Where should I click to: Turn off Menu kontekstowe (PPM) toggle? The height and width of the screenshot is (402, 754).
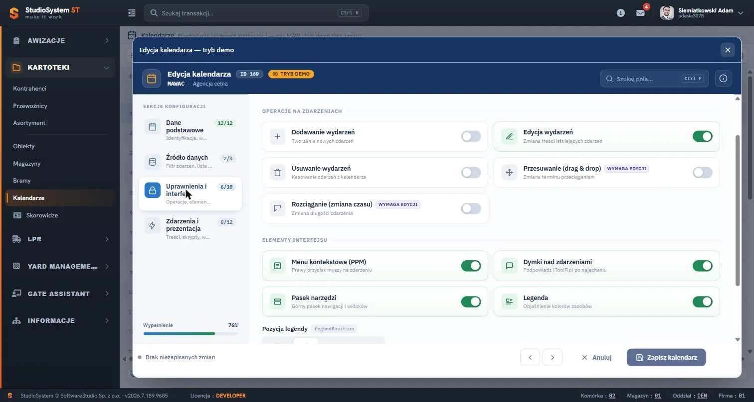point(471,266)
